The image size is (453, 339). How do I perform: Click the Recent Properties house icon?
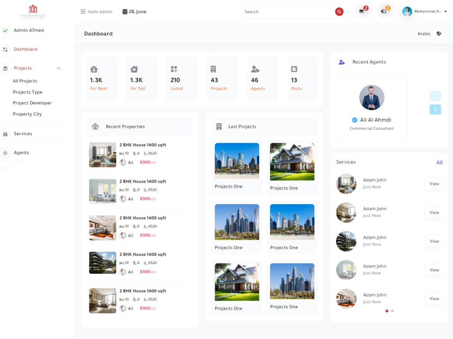click(x=95, y=127)
